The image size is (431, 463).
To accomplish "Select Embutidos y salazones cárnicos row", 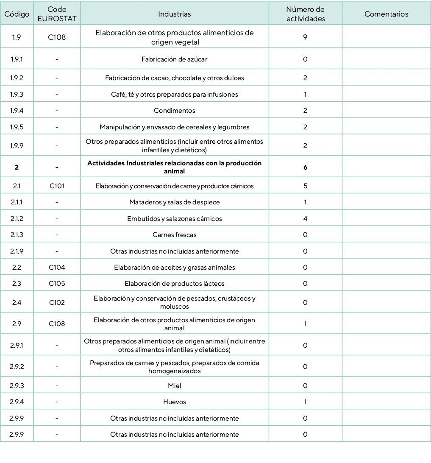I will 174,218.
